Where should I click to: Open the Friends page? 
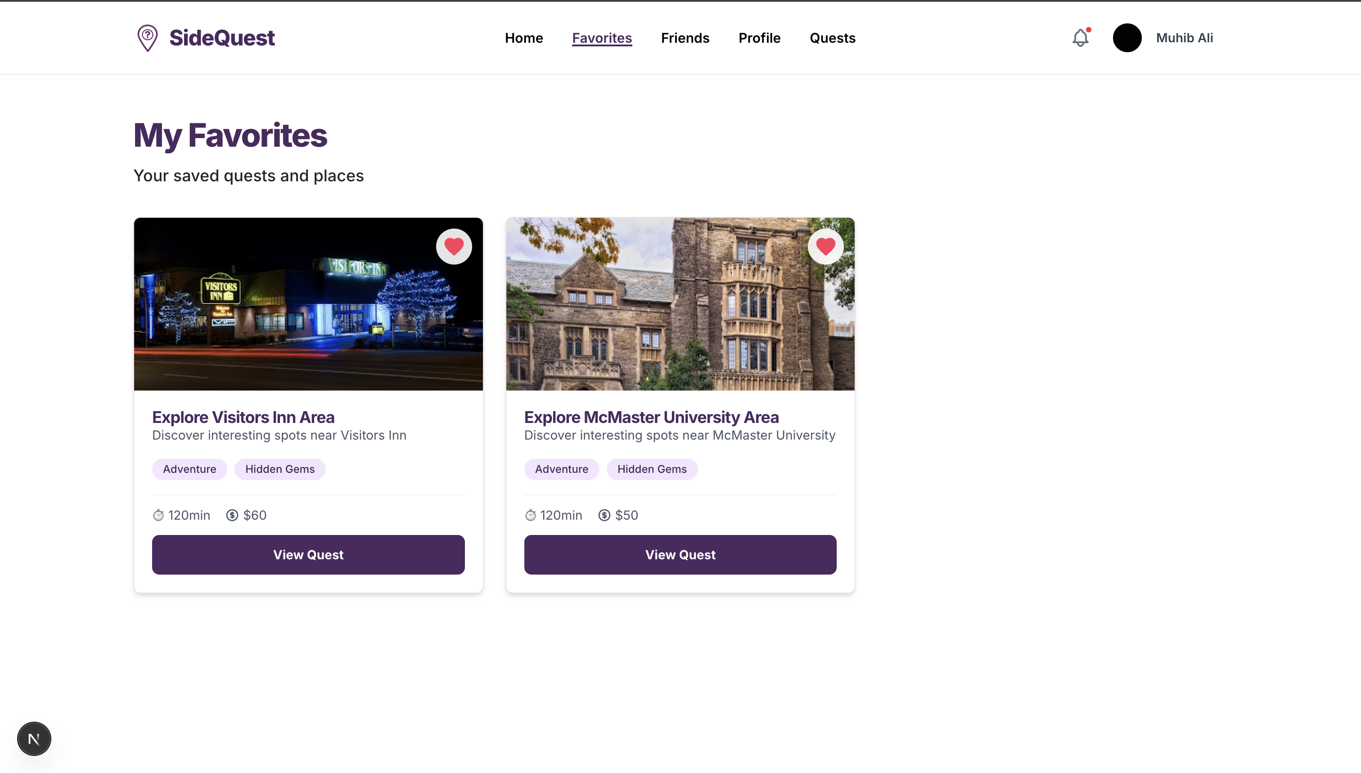[685, 38]
